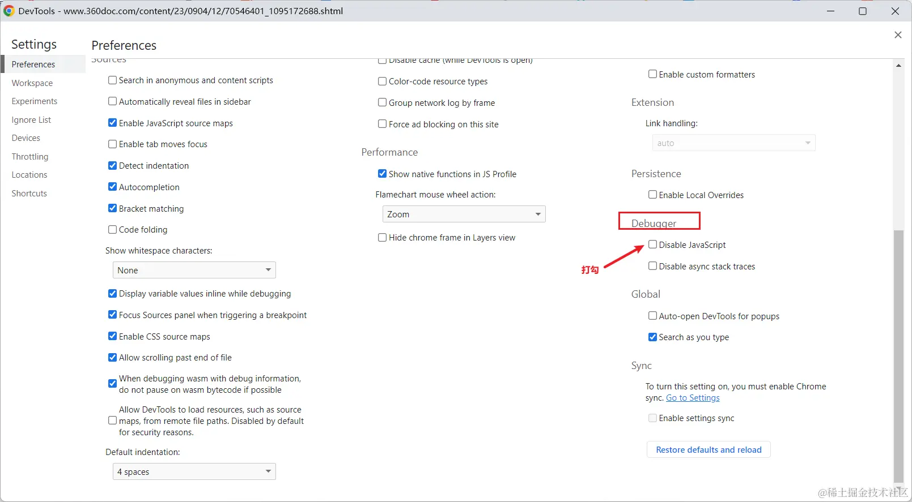912x502 pixels.
Task: Click the Chrome icon in the title bar
Action: pos(9,11)
